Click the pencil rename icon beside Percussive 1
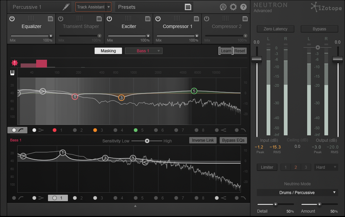Screen dimensions: 345x217 (66, 7)
